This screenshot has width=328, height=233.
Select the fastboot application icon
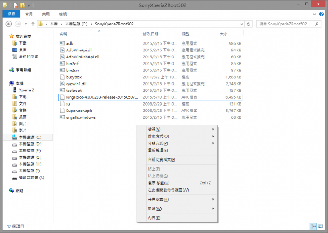(x=62, y=90)
